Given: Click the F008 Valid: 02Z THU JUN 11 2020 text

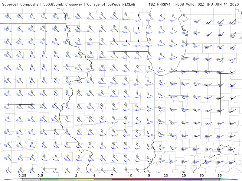Looking at the screenshot, I should (x=207, y=4).
